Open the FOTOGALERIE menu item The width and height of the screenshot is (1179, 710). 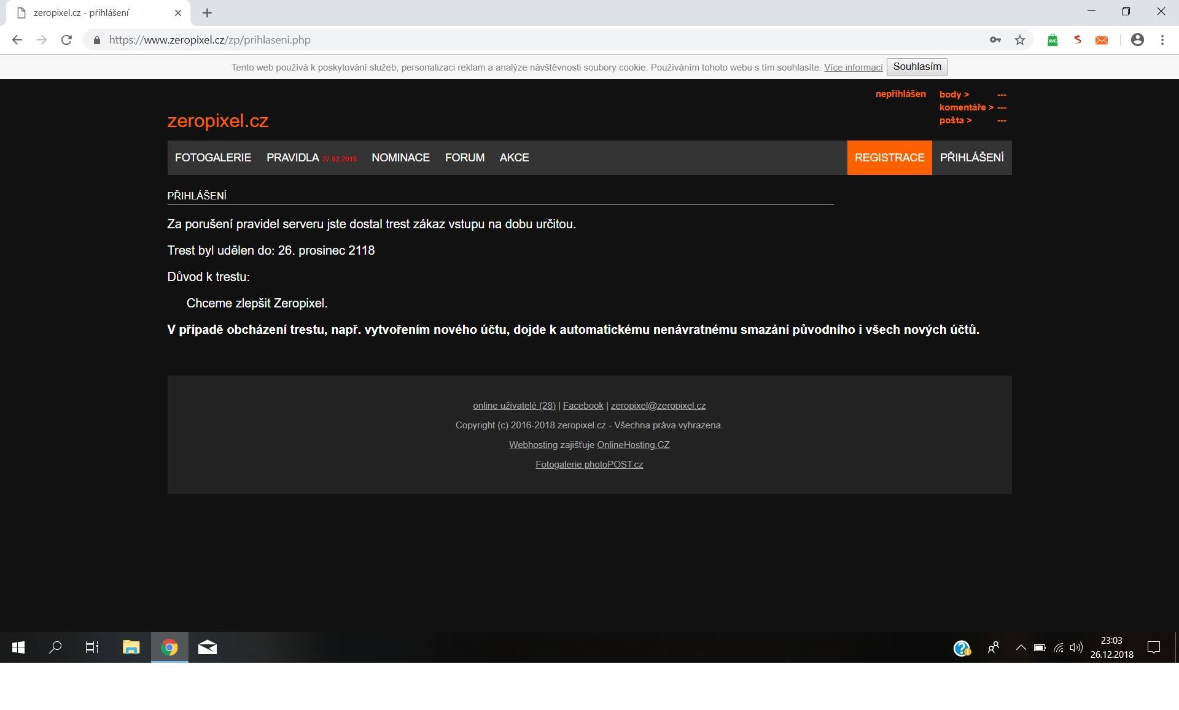213,158
